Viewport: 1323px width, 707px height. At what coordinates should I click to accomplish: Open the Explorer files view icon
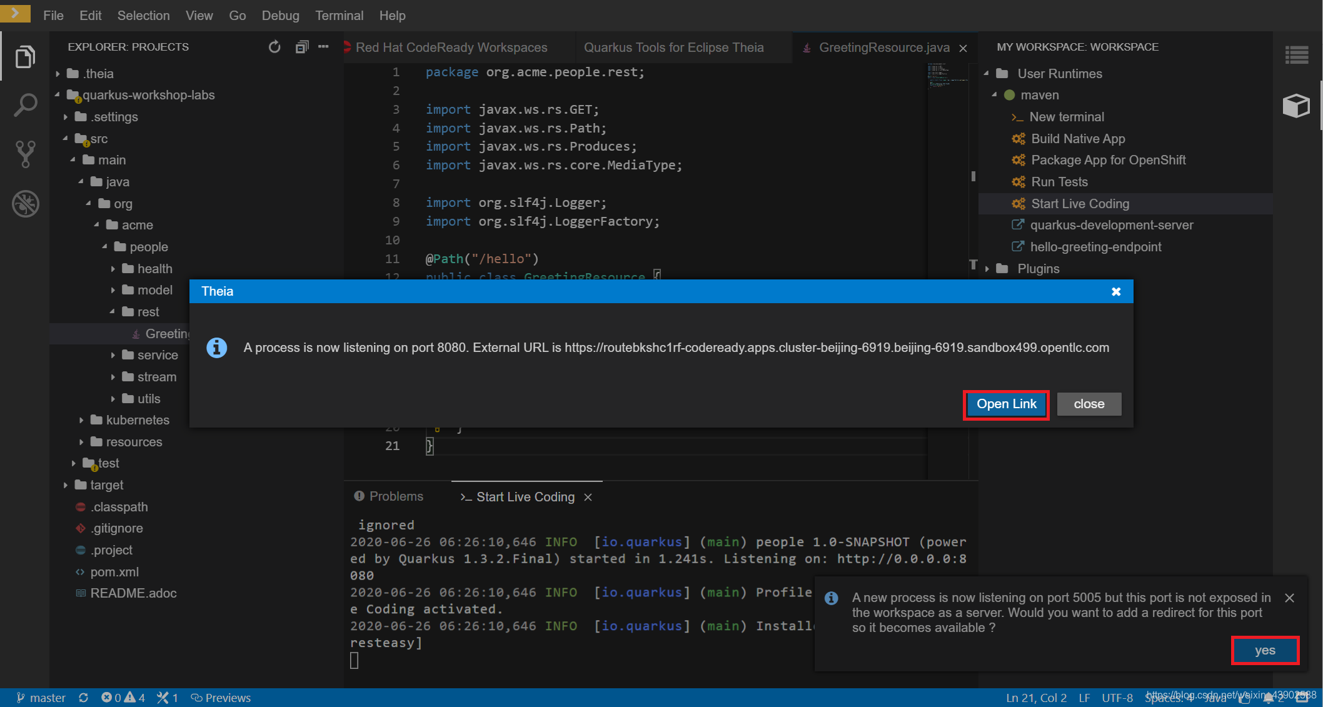pyautogui.click(x=25, y=57)
